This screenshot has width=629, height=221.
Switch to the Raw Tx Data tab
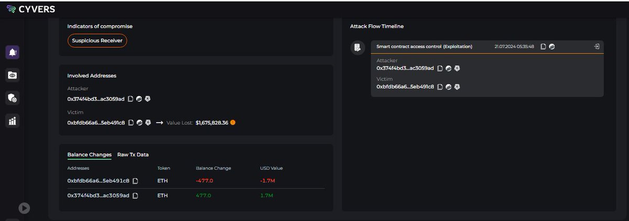tap(133, 154)
